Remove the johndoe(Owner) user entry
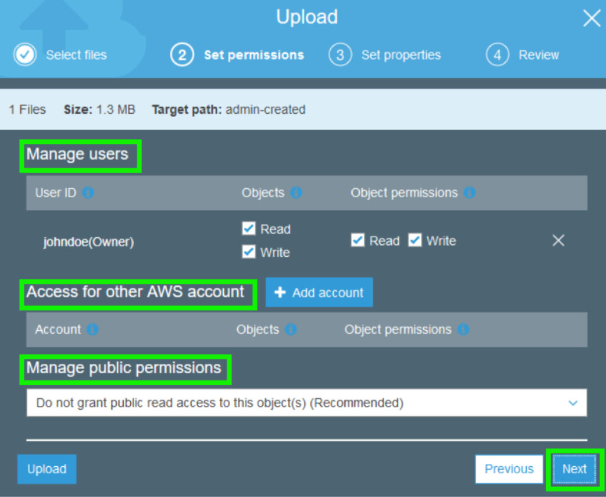Screen dimensions: 606x497 click(558, 240)
